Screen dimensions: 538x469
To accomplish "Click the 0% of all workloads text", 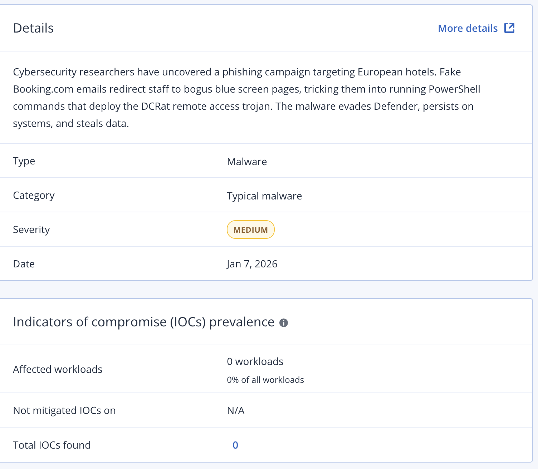I will point(265,380).
